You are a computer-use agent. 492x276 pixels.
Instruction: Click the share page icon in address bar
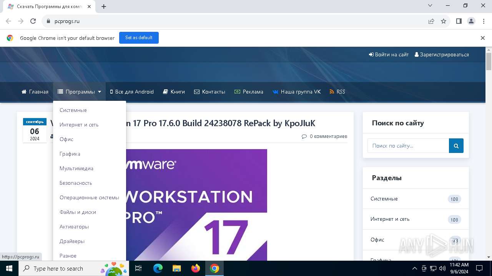tap(431, 21)
